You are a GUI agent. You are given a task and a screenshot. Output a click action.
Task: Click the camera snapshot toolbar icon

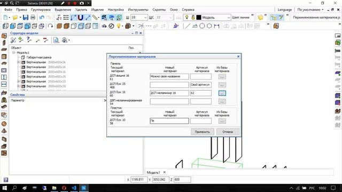104,26
